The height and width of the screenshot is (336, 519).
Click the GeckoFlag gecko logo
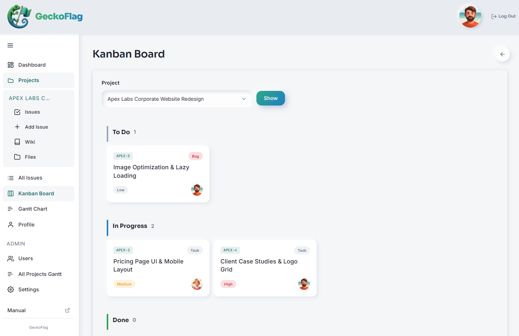point(19,16)
